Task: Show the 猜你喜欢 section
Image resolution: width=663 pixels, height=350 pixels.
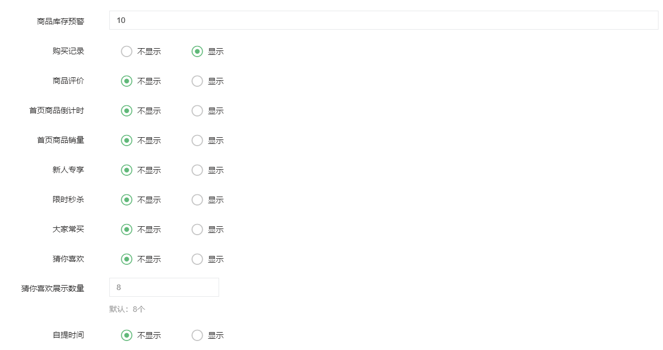Action: coord(197,259)
